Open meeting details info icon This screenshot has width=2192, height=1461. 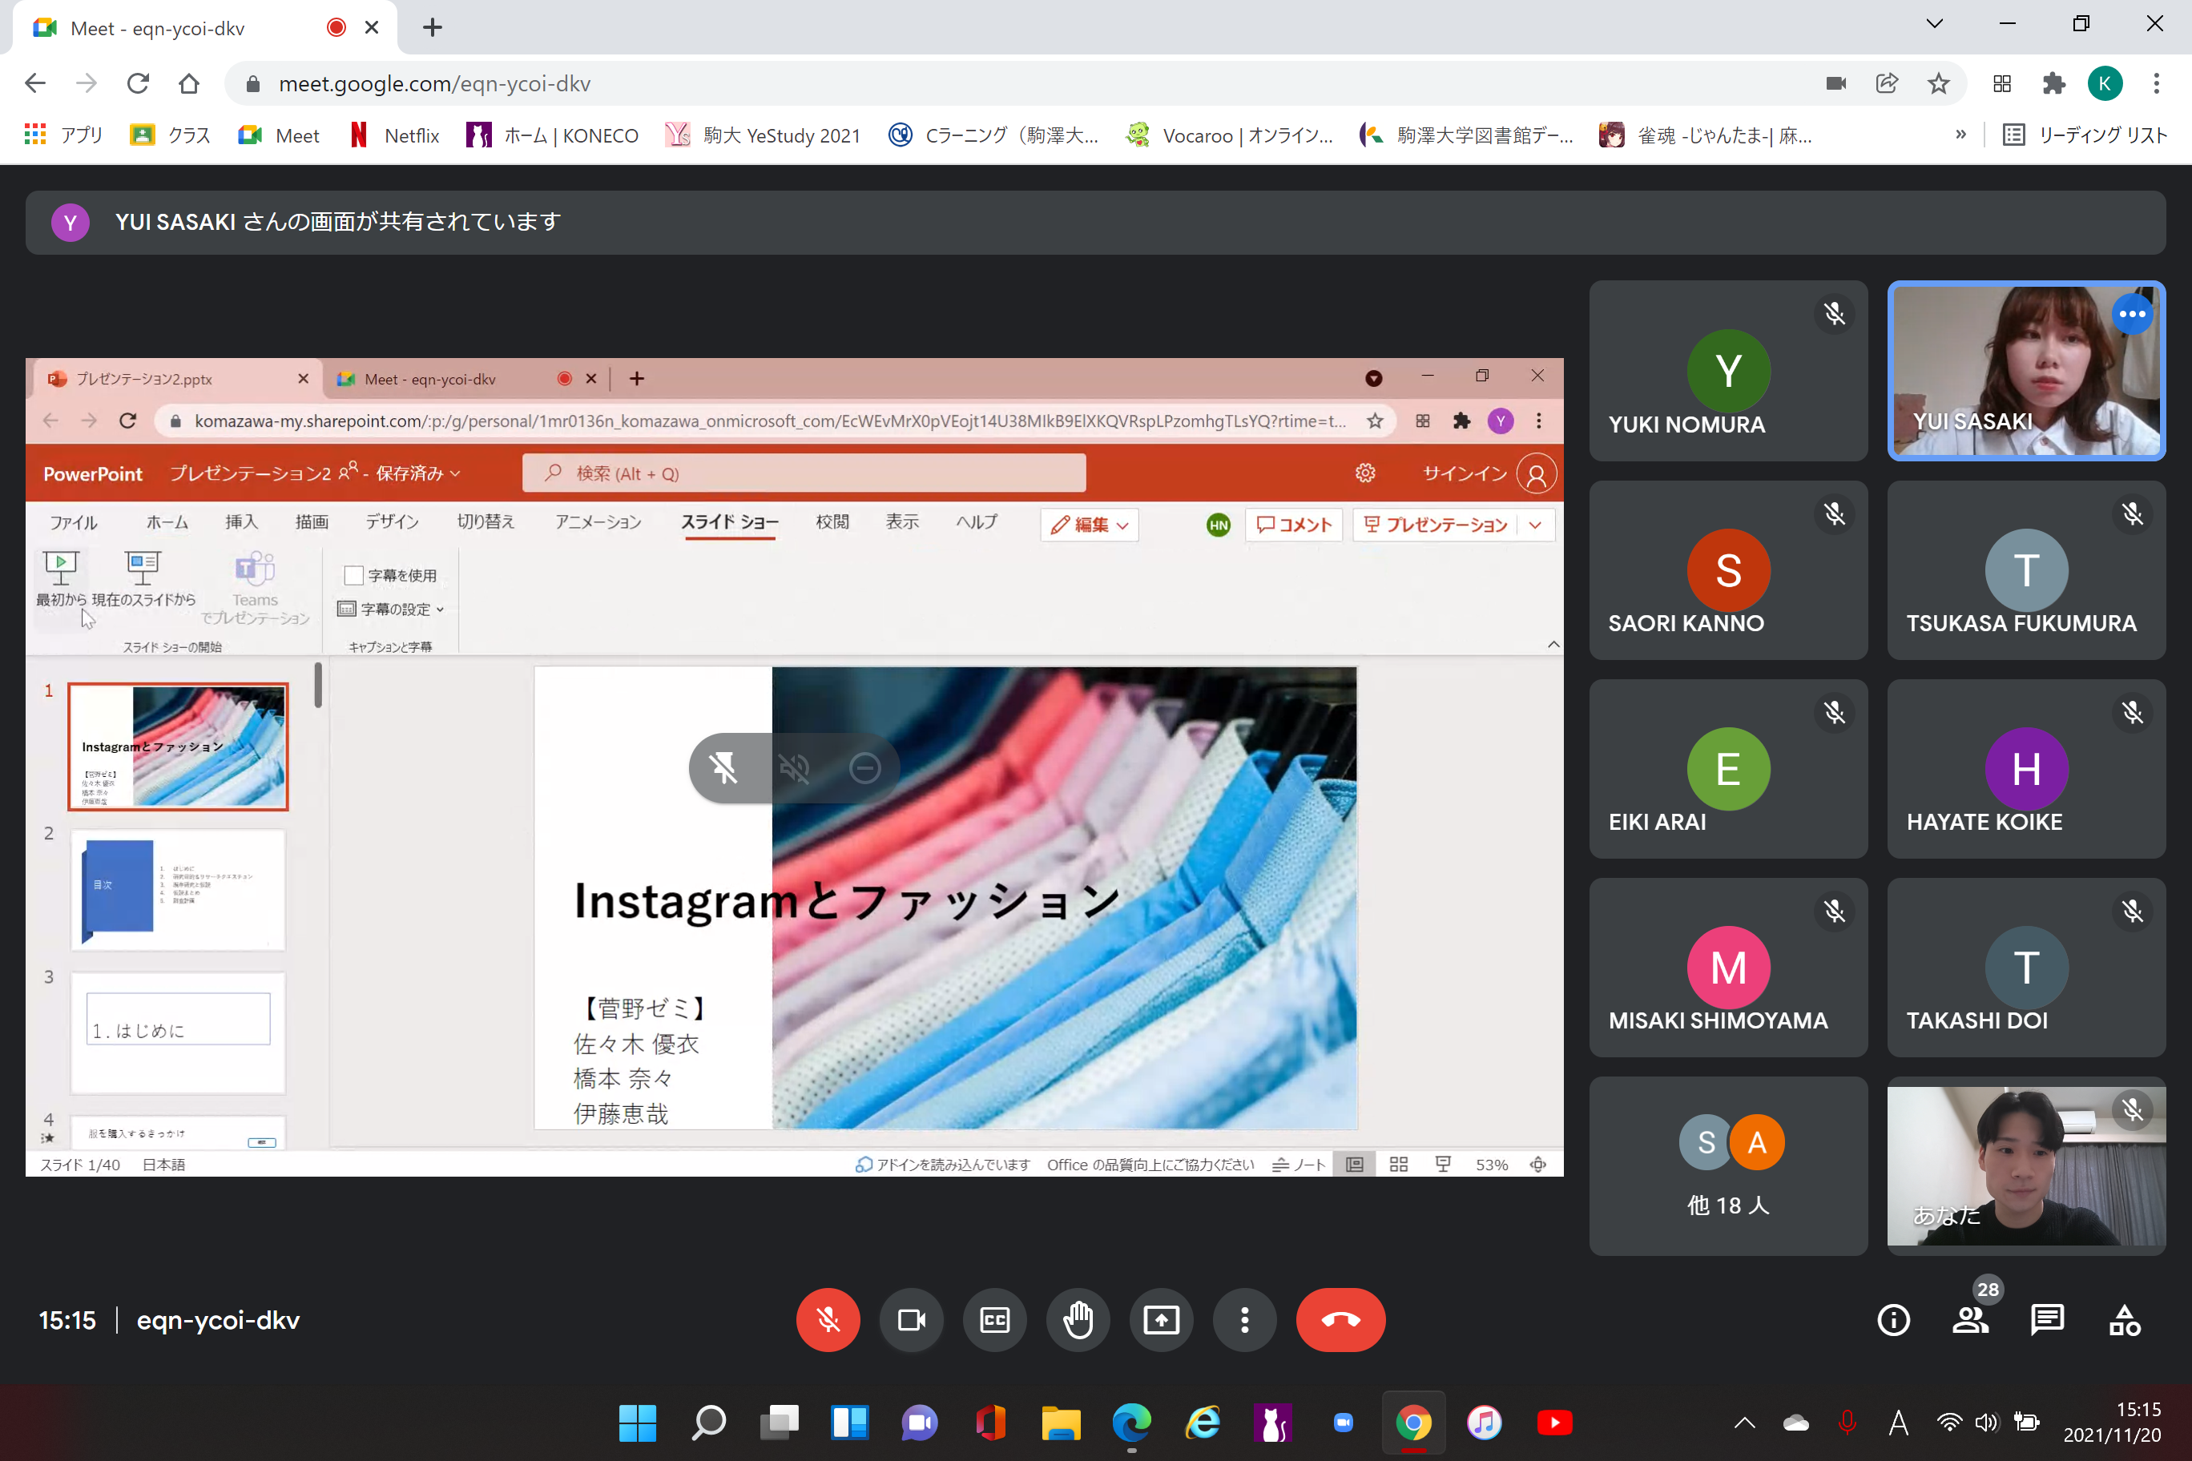1893,1319
